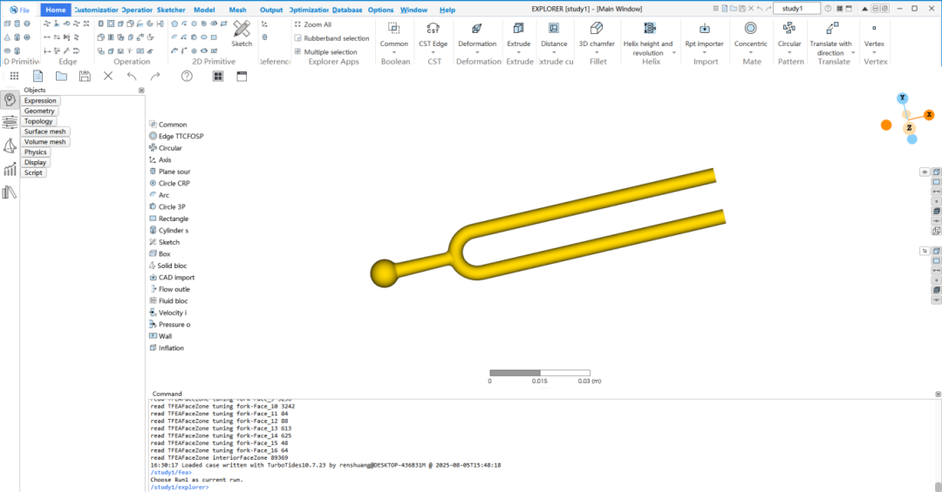
Task: Click the Circular pattern icon
Action: [x=789, y=28]
